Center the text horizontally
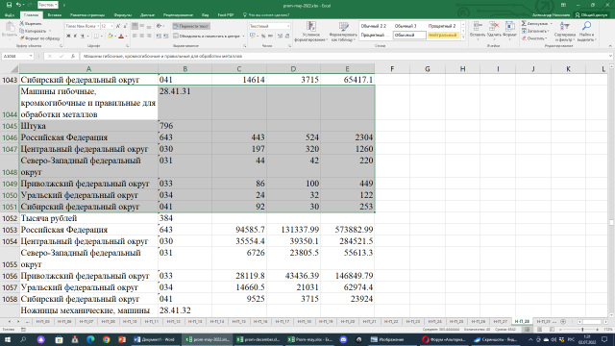This screenshot has width=615, height=346. pos(142,36)
